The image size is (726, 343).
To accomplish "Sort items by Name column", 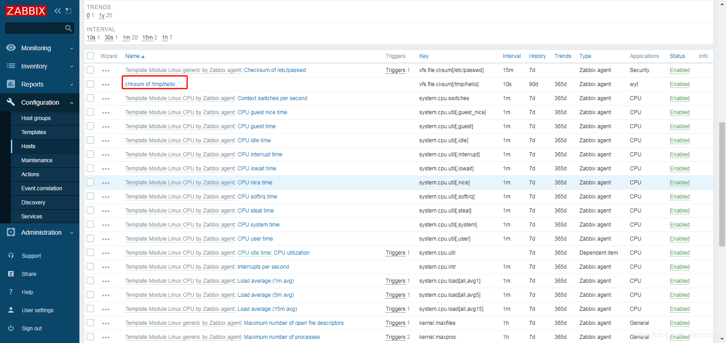I will click(x=135, y=56).
